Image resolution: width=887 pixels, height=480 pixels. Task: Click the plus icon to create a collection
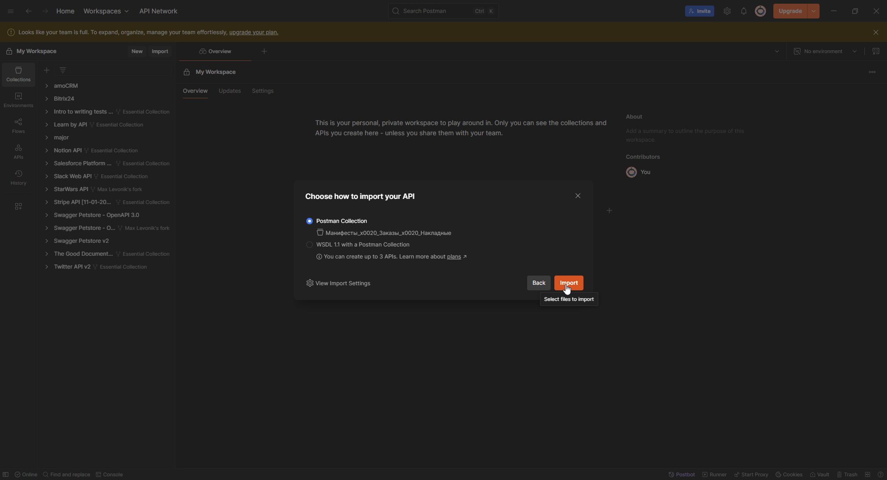click(47, 70)
